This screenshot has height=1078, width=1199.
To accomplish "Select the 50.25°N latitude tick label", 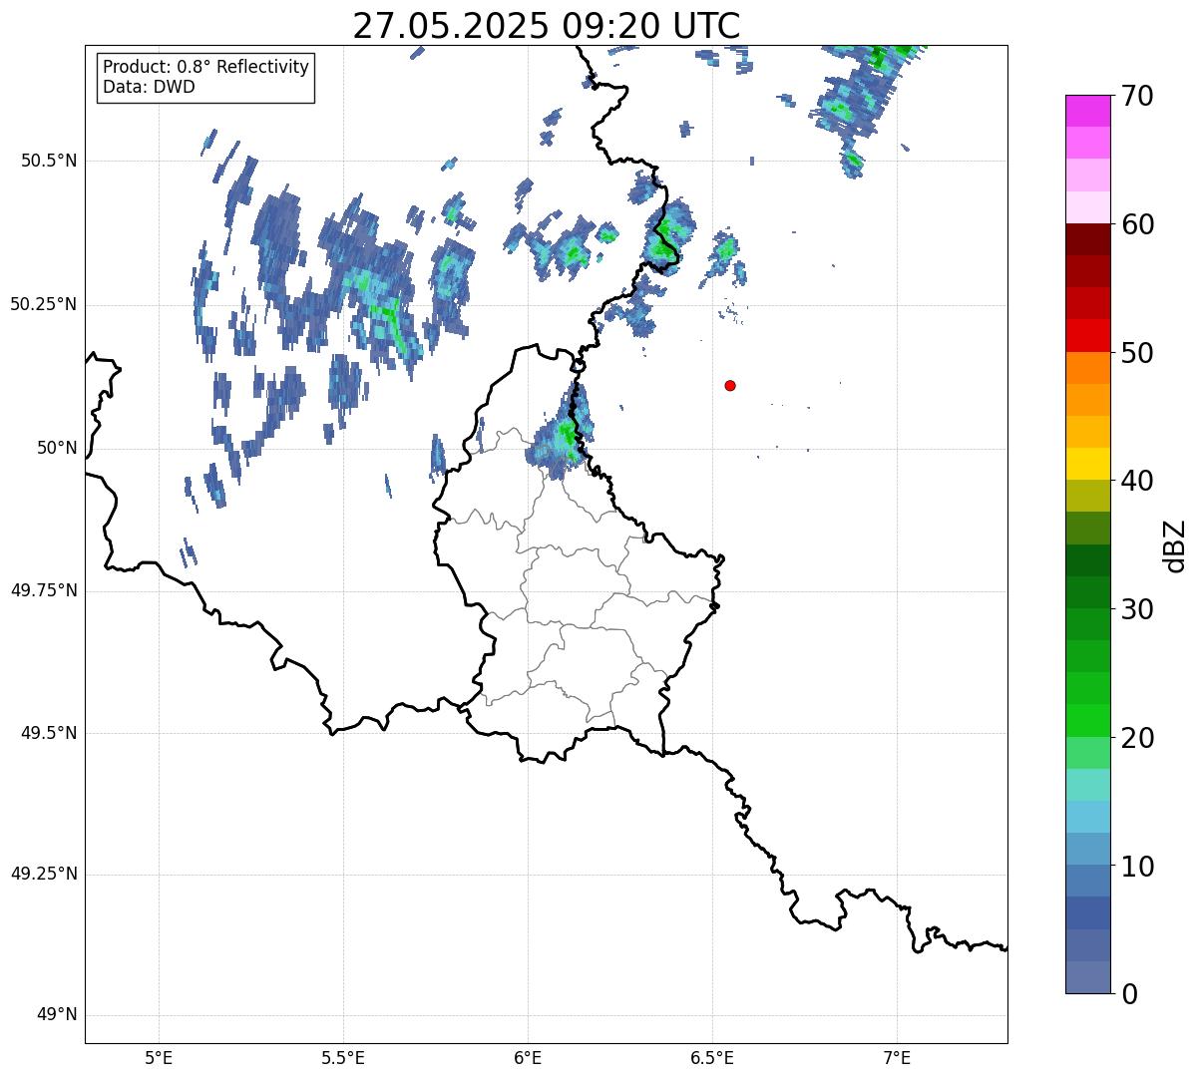I will (44, 304).
